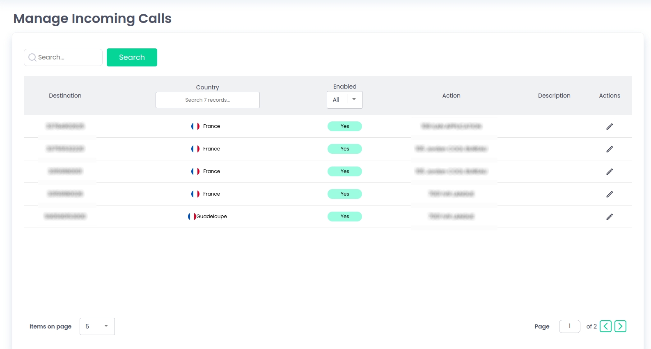Image resolution: width=651 pixels, height=349 pixels.
Task: Expand the Items on page dropdown
Action: pyautogui.click(x=97, y=326)
